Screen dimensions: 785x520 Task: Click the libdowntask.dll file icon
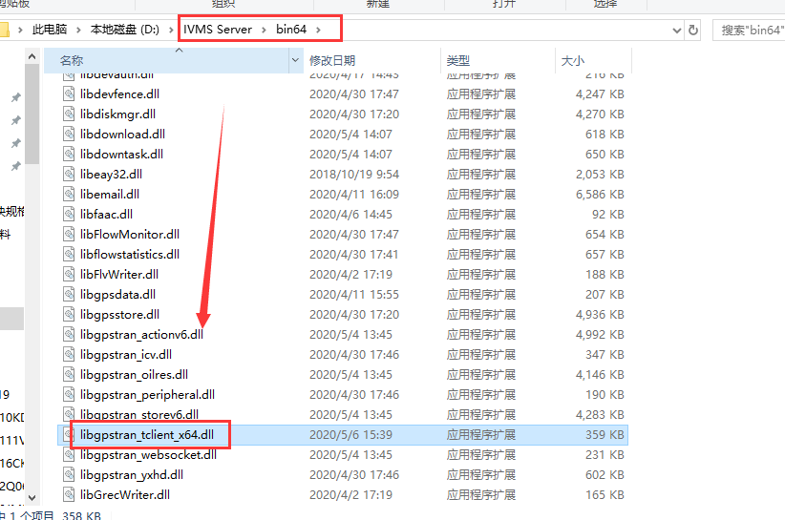point(69,154)
